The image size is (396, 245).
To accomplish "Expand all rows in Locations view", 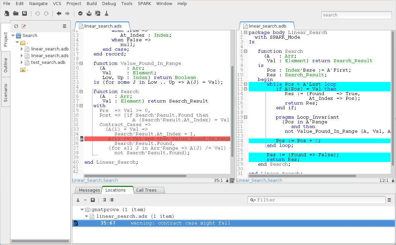I will click(104, 200).
